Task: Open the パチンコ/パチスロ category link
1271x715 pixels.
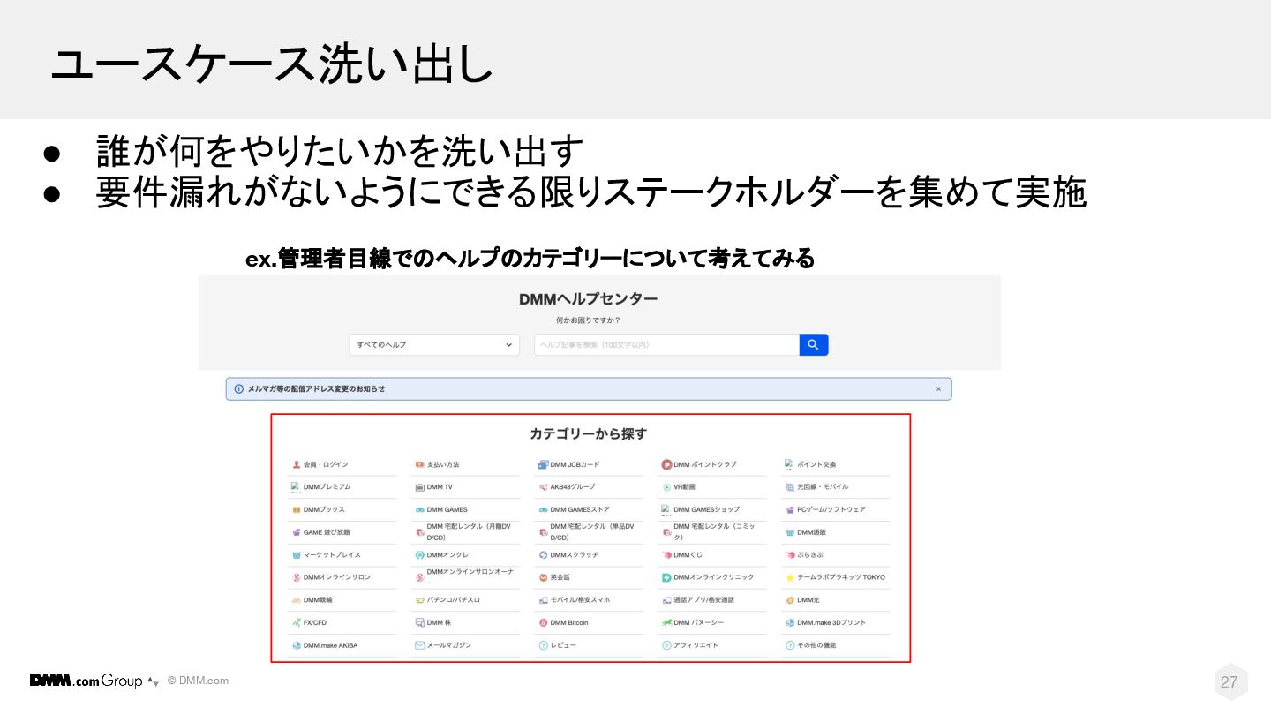Action: [454, 600]
